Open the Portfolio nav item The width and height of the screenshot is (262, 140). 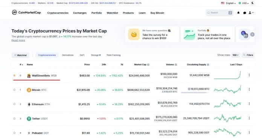97,13
